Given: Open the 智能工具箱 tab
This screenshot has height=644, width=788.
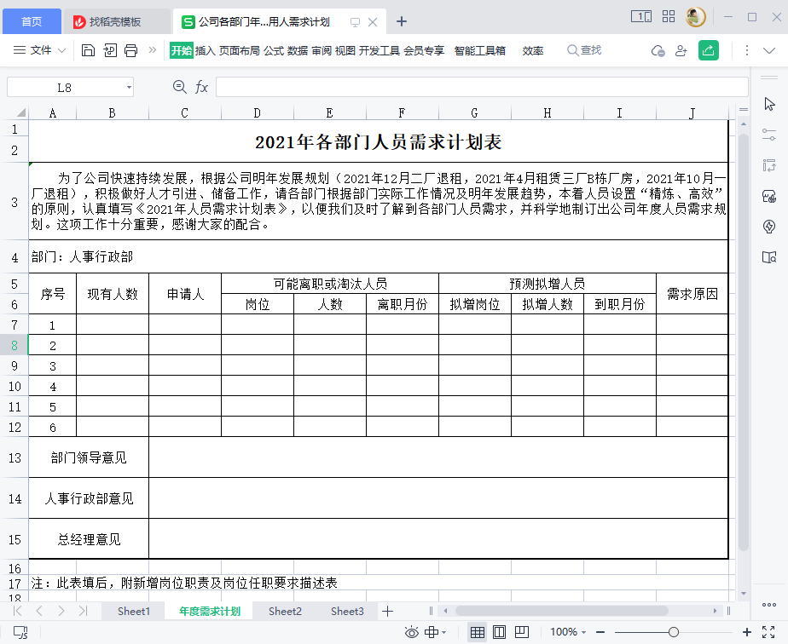Looking at the screenshot, I should click(x=480, y=50).
